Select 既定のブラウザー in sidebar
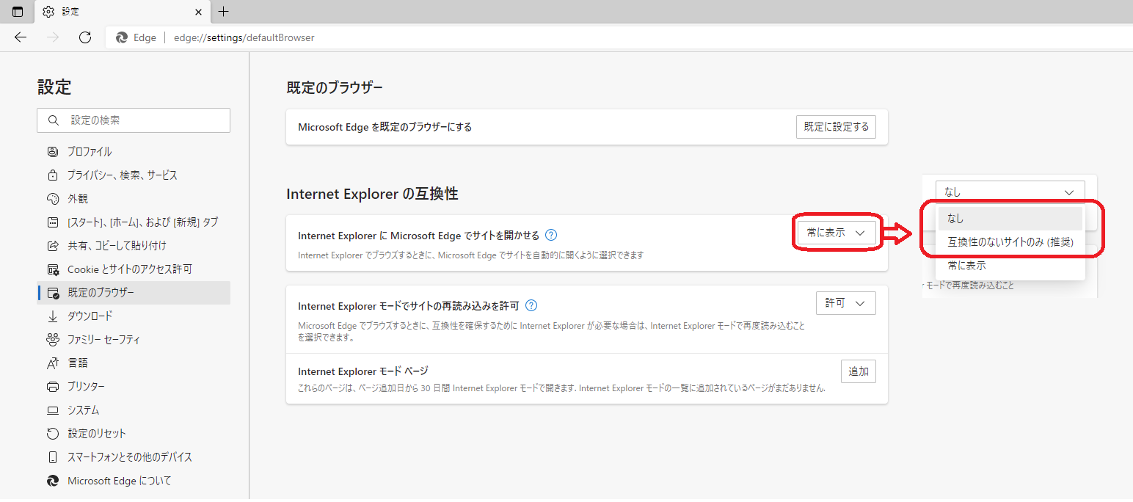Screen dimensions: 1133x502 pyautogui.click(x=134, y=293)
